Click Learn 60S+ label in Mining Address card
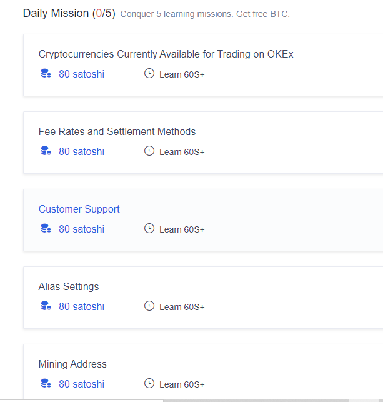 point(182,384)
